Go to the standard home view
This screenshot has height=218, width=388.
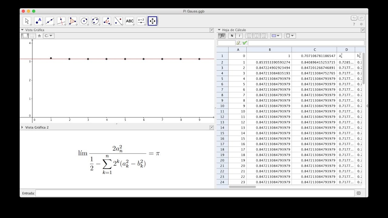39,36
